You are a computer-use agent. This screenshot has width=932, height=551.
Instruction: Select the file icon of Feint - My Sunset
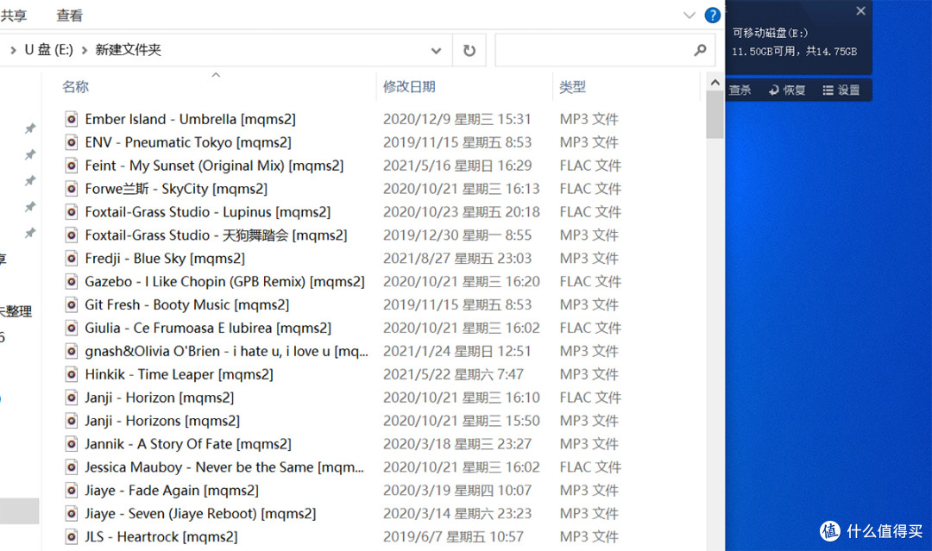pyautogui.click(x=72, y=166)
